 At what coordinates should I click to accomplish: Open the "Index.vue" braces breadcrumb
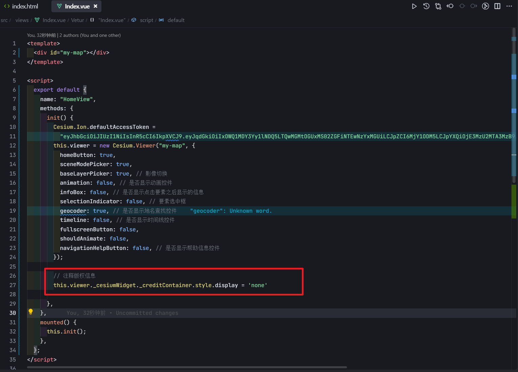112,20
